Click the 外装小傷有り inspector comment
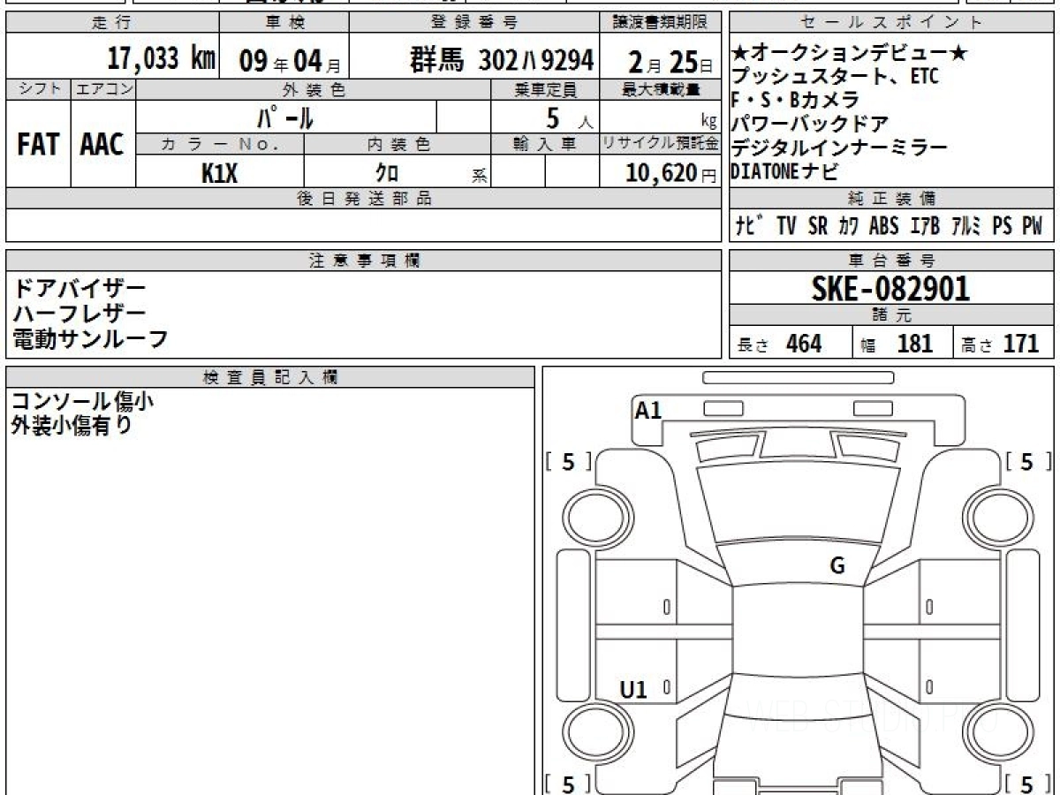This screenshot has width=1060, height=795. (72, 426)
